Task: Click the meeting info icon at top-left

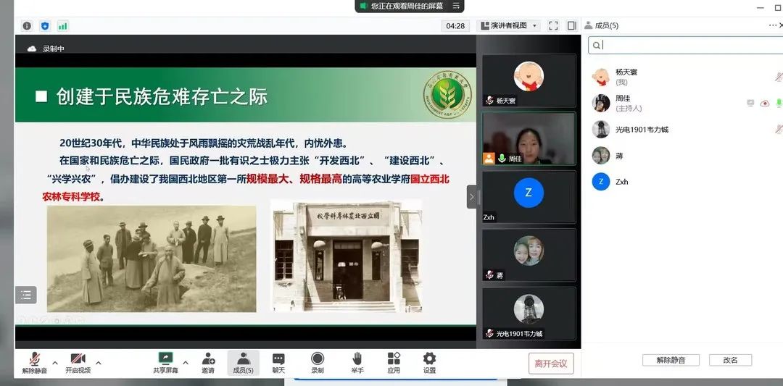Action: click(x=27, y=26)
